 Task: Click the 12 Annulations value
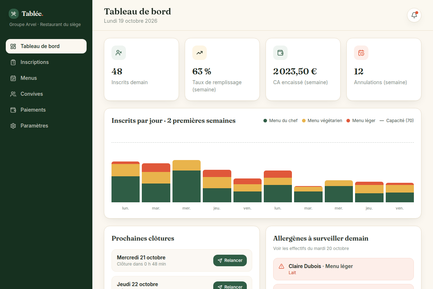click(x=359, y=72)
